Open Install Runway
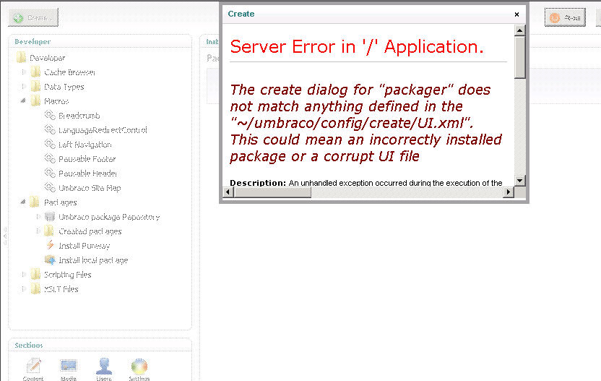The height and width of the screenshot is (381, 601). tap(85, 246)
